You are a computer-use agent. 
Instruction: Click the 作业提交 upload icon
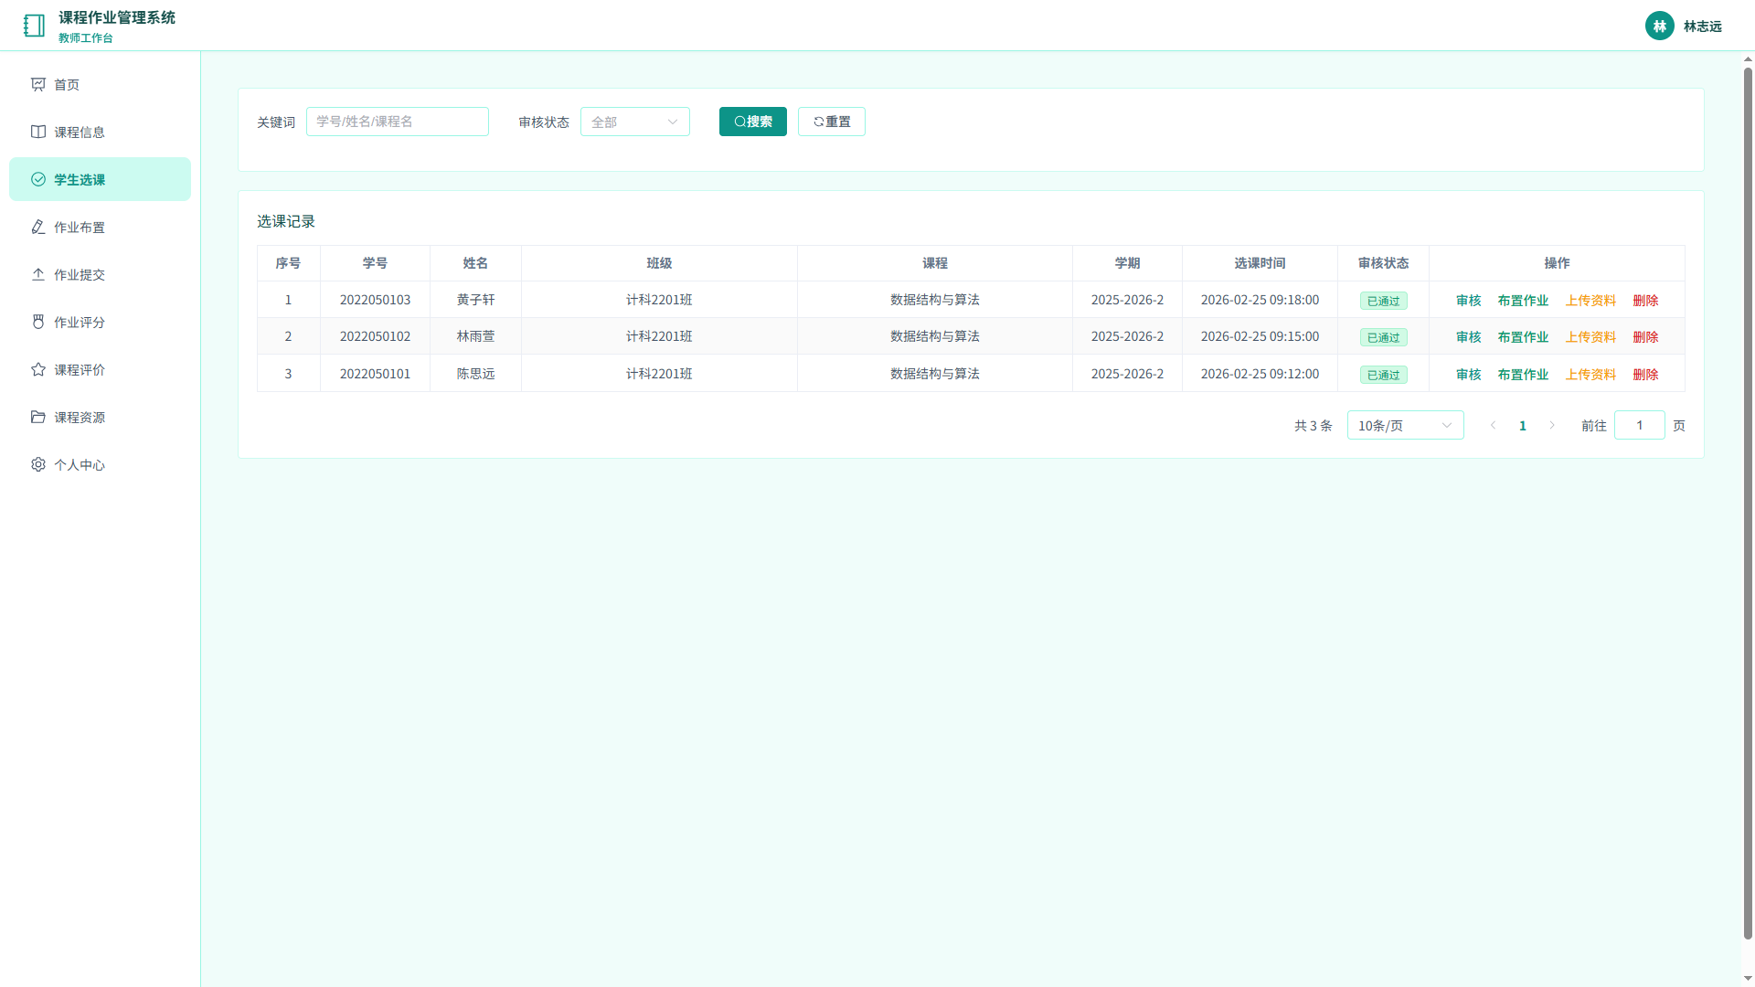[38, 274]
